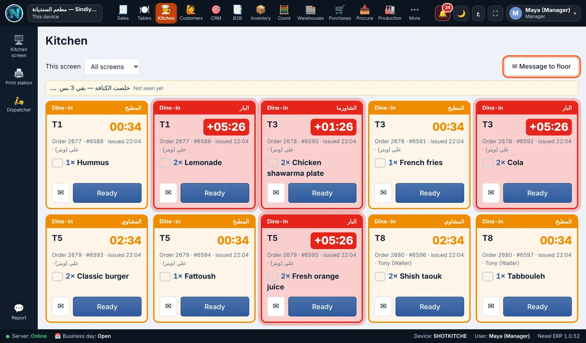Click envelope icon on Cola ticket
Image resolution: width=586 pixels, height=343 pixels.
(x=491, y=193)
